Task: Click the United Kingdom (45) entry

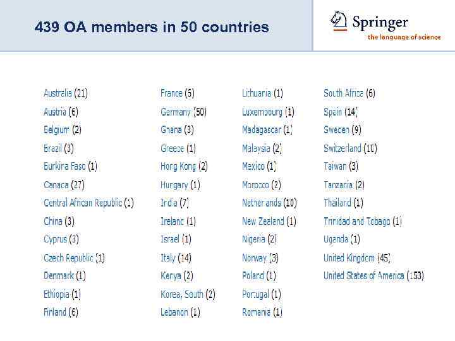Action: pyautogui.click(x=357, y=258)
